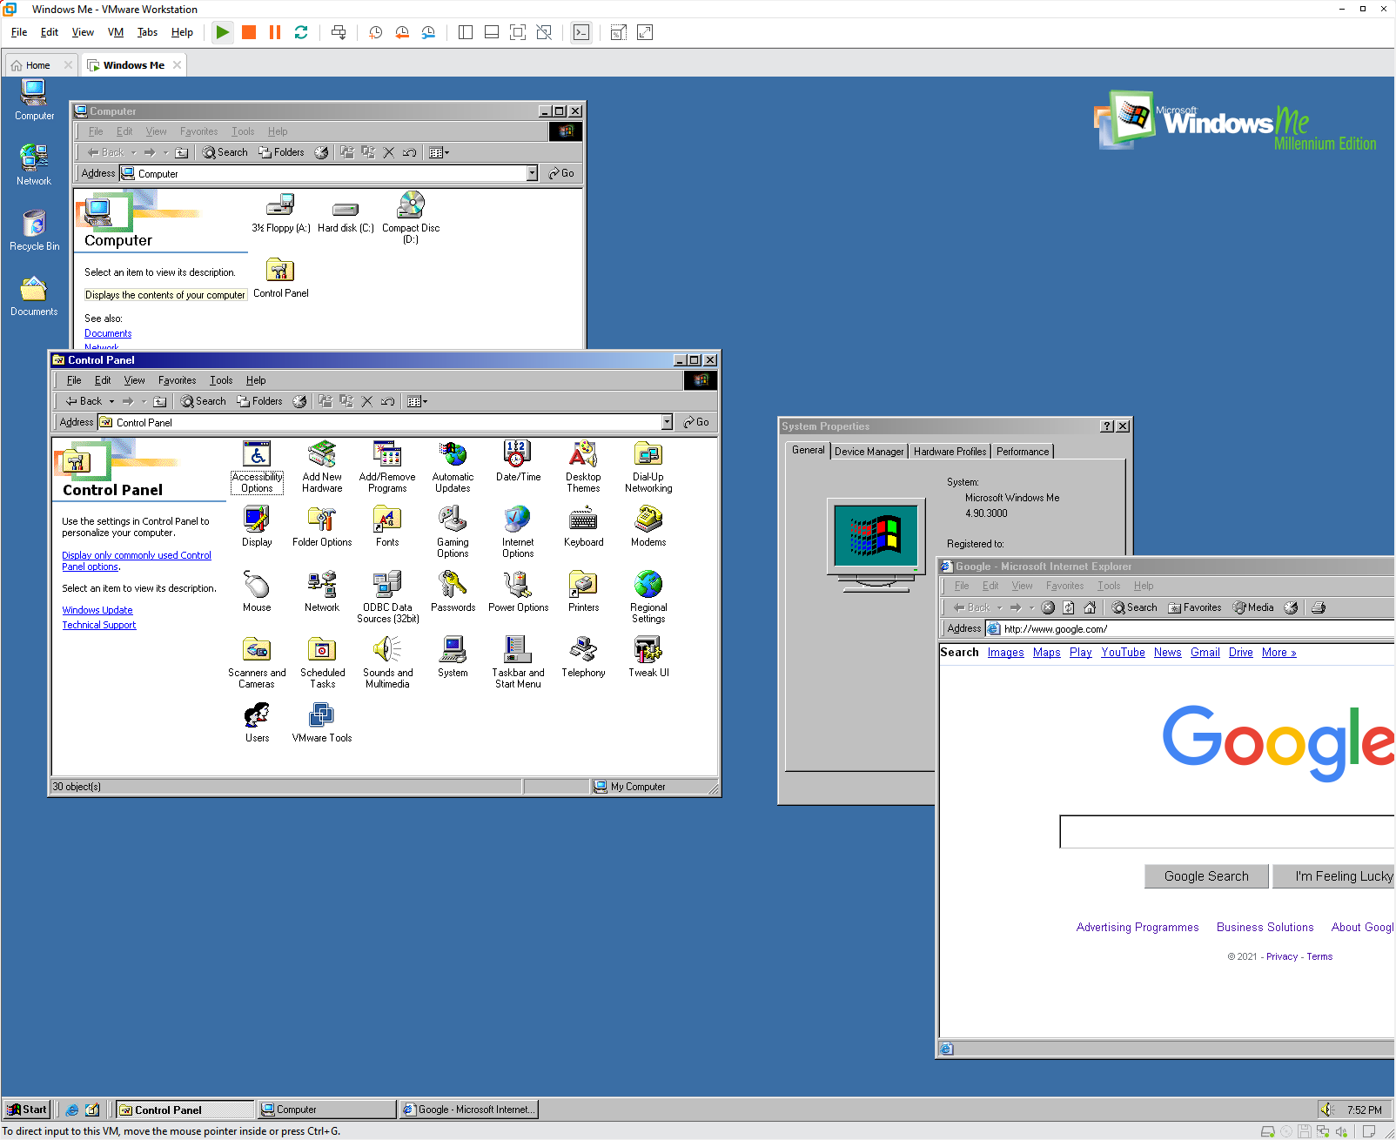Open Control Panel Favorites menu
This screenshot has height=1140, width=1396.
pos(177,380)
